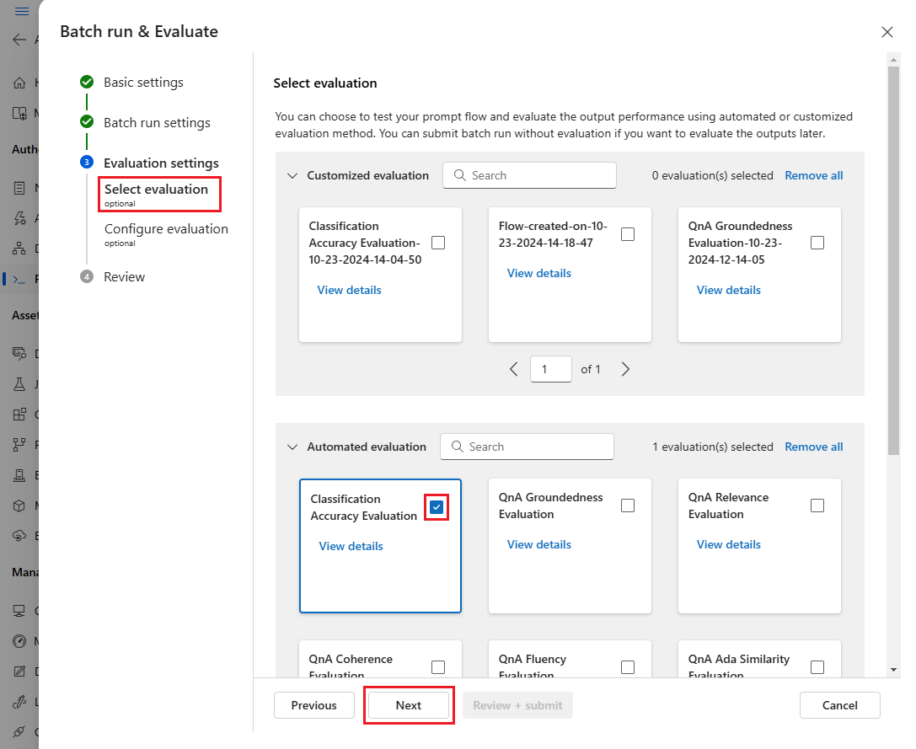
Task: Click the magnifier icon in Automated evaluation
Action: point(458,447)
